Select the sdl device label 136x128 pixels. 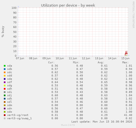click(x=10, y=102)
